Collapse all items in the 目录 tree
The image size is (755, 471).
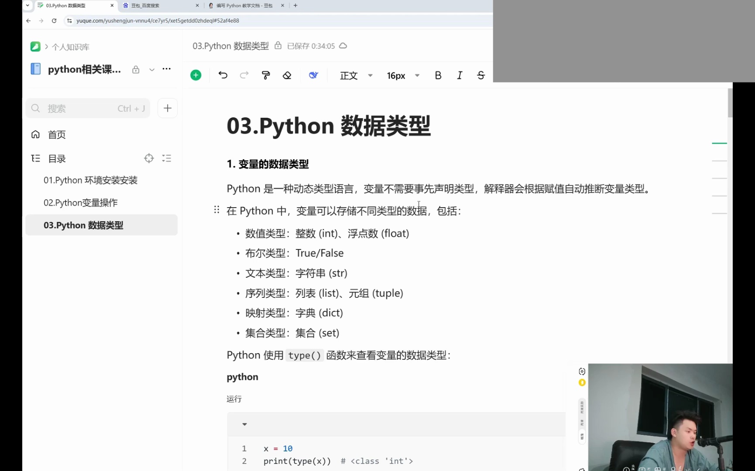tap(167, 158)
